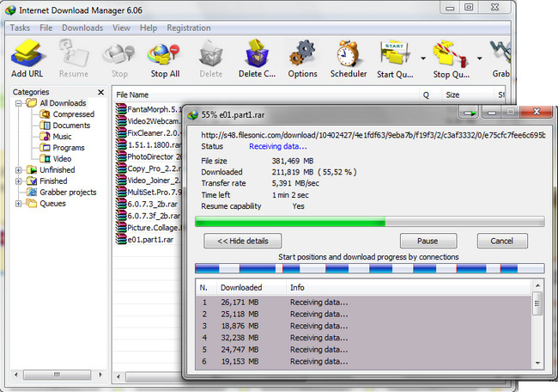Viewport: 558px width, 392px height.
Task: Open the View menu
Action: (121, 28)
